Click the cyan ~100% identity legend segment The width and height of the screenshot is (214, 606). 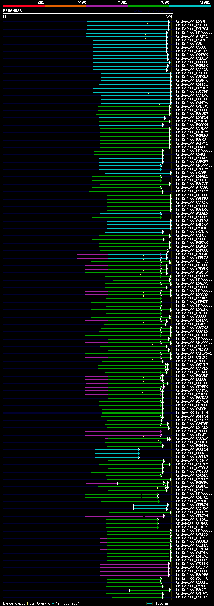click(x=190, y=6)
